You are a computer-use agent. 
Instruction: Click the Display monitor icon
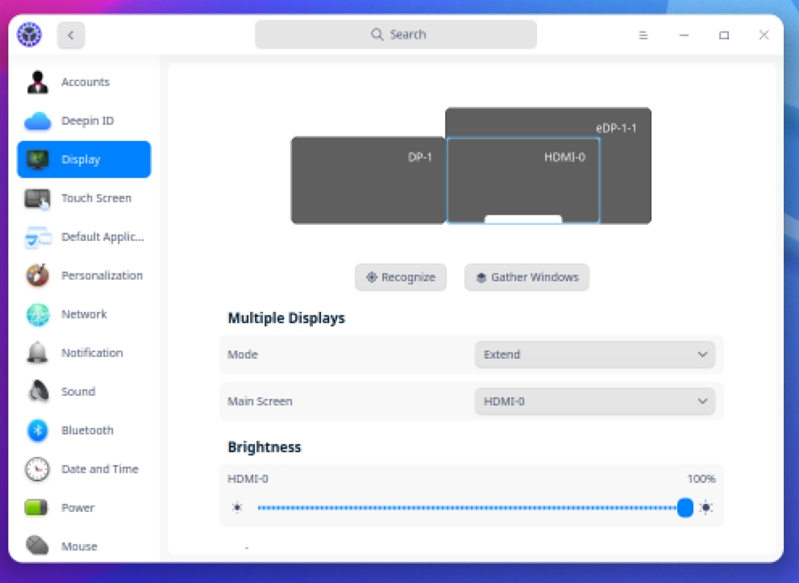click(x=37, y=160)
